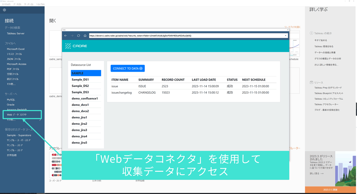Connect to PDF ファイル
The height and width of the screenshot is (194, 357).
[x=13, y=69]
